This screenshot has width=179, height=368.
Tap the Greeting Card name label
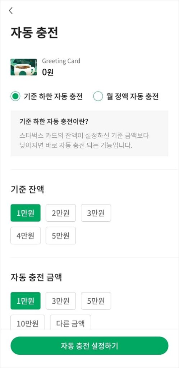(61, 61)
